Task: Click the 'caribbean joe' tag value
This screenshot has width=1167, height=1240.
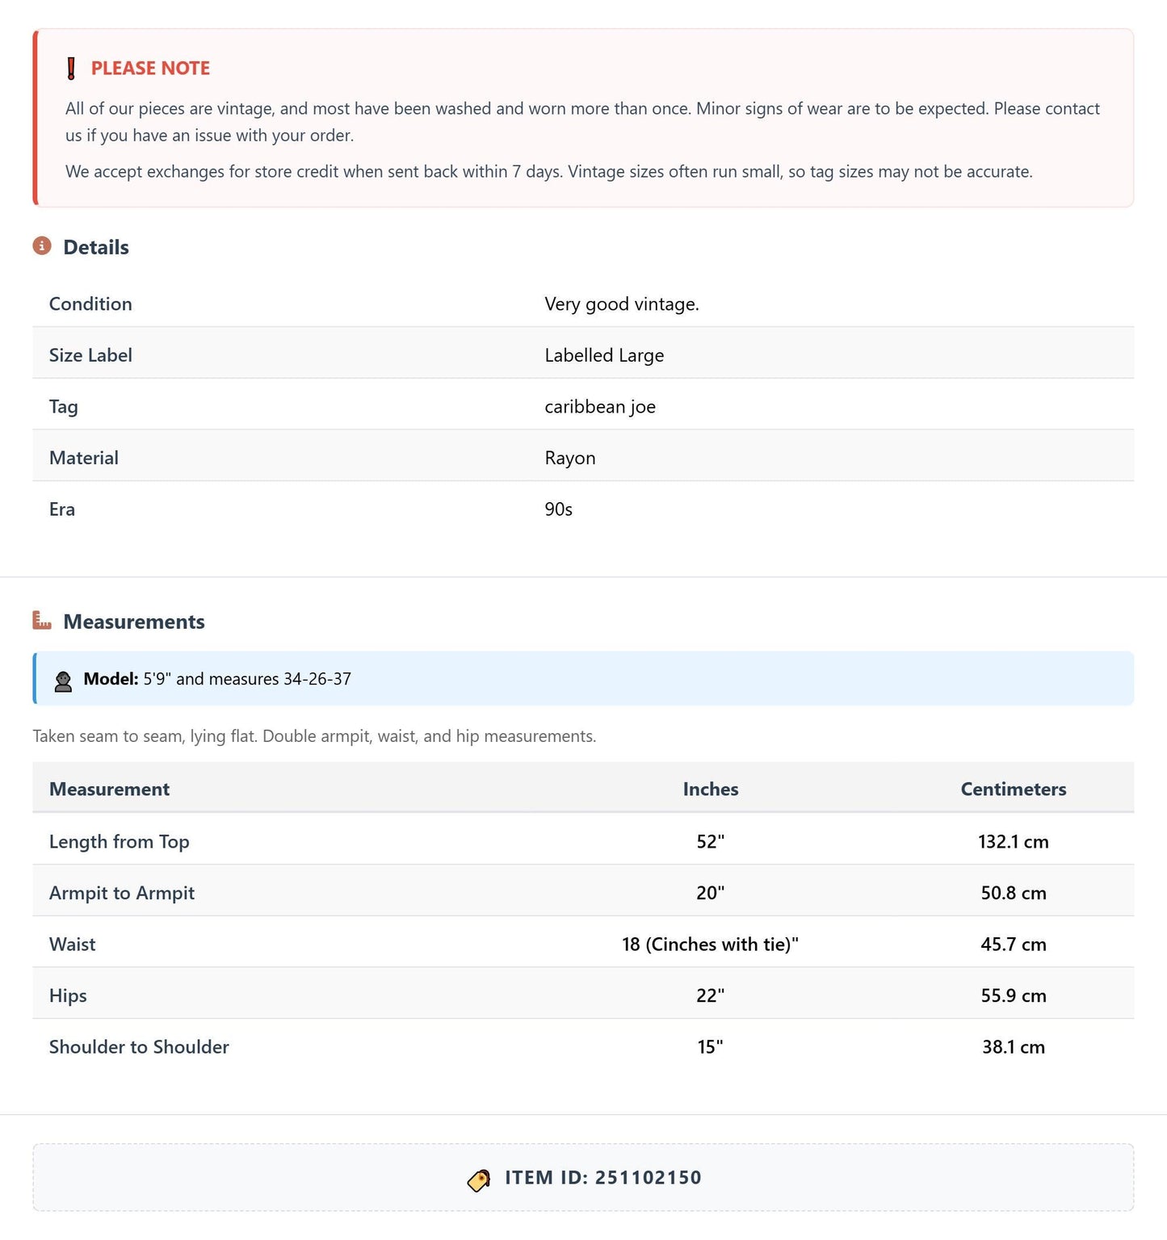Action: (600, 406)
